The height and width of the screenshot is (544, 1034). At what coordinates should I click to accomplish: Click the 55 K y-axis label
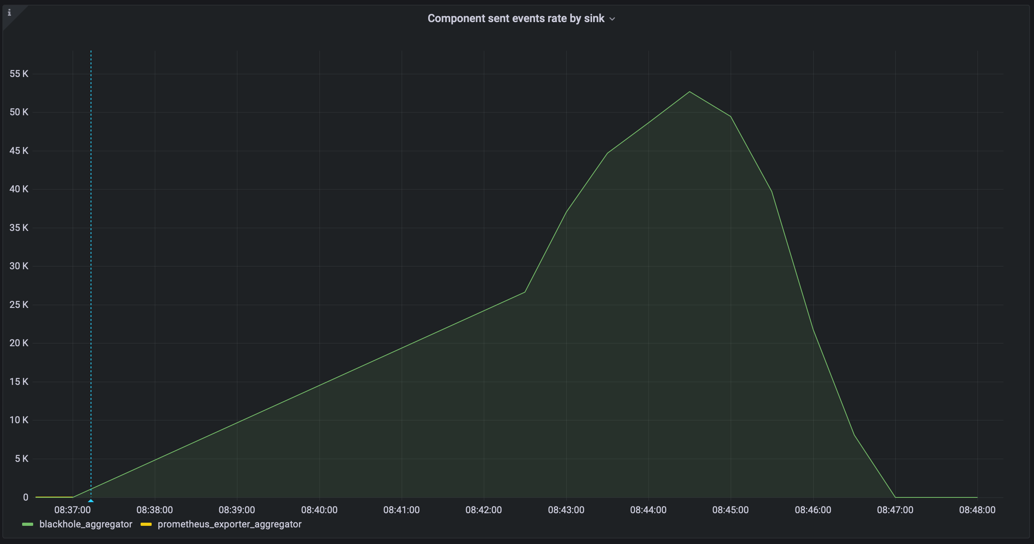coord(19,73)
